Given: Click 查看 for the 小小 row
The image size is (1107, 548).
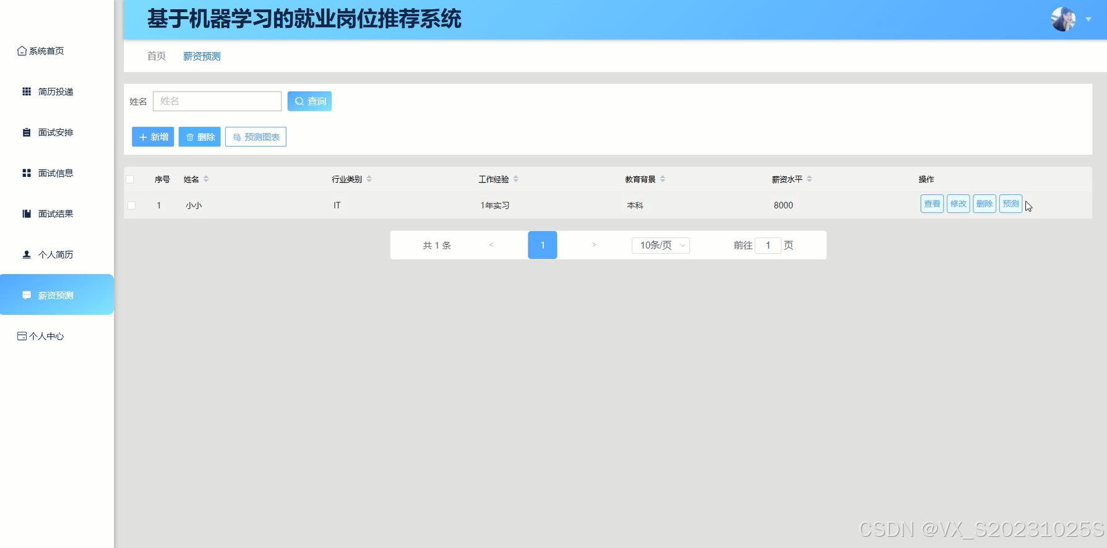Looking at the screenshot, I should [932, 203].
